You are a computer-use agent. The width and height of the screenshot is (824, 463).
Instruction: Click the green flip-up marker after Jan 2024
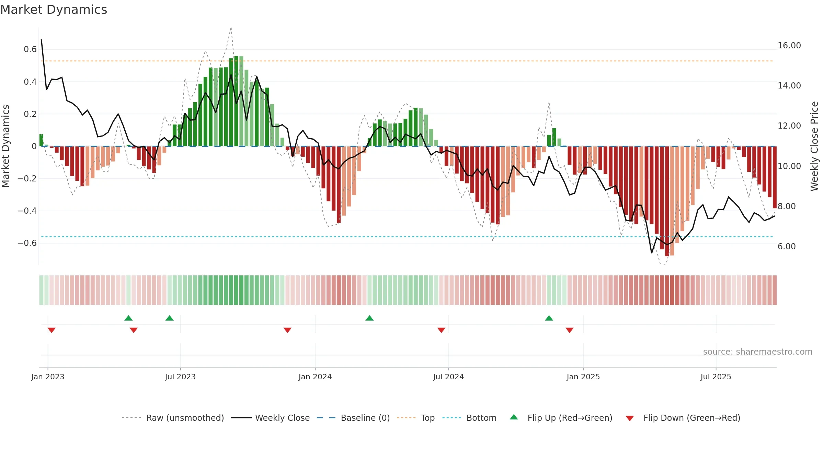[x=369, y=318]
